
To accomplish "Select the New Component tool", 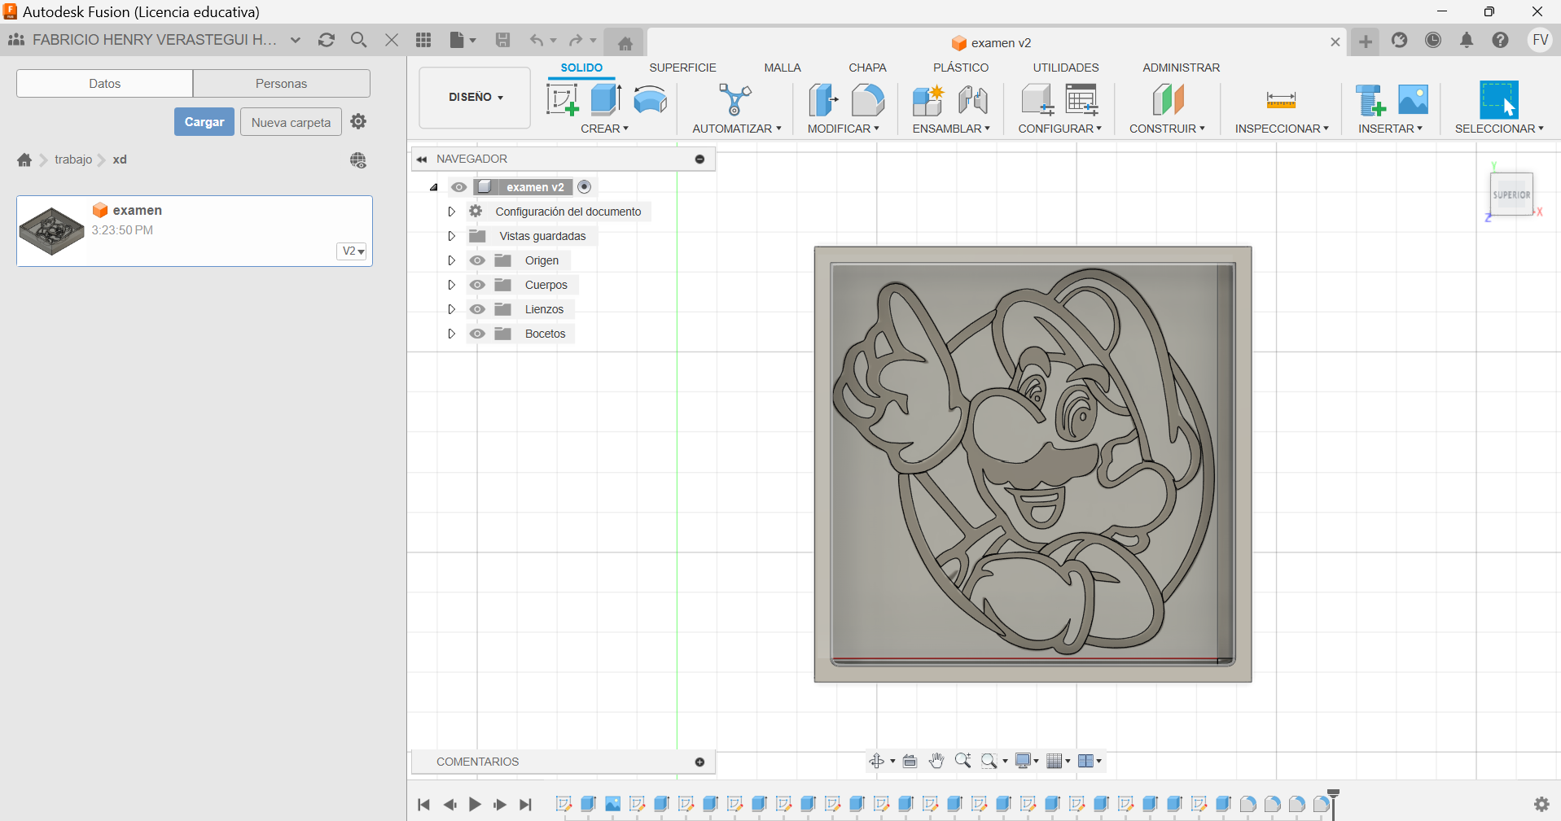I will click(x=927, y=100).
